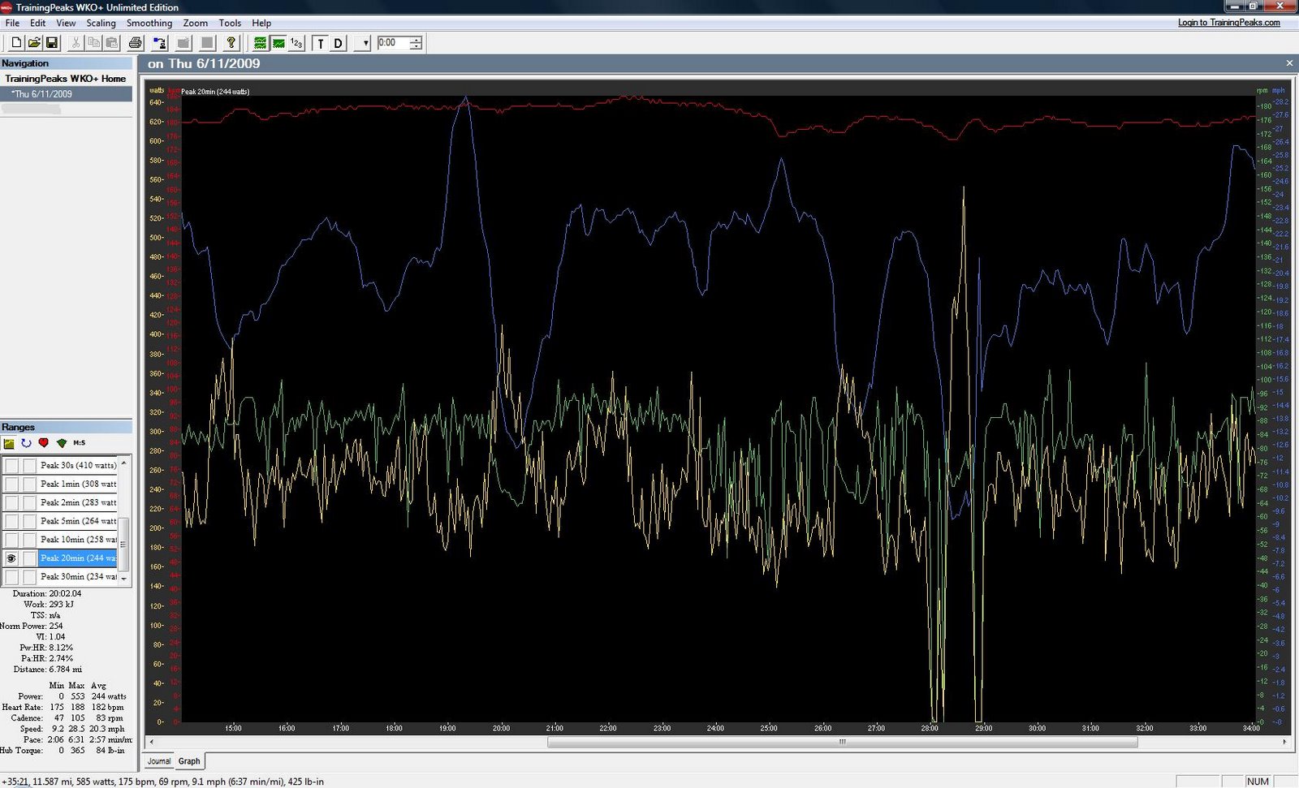Open the dropdown arrow beside the D button

pyautogui.click(x=365, y=43)
